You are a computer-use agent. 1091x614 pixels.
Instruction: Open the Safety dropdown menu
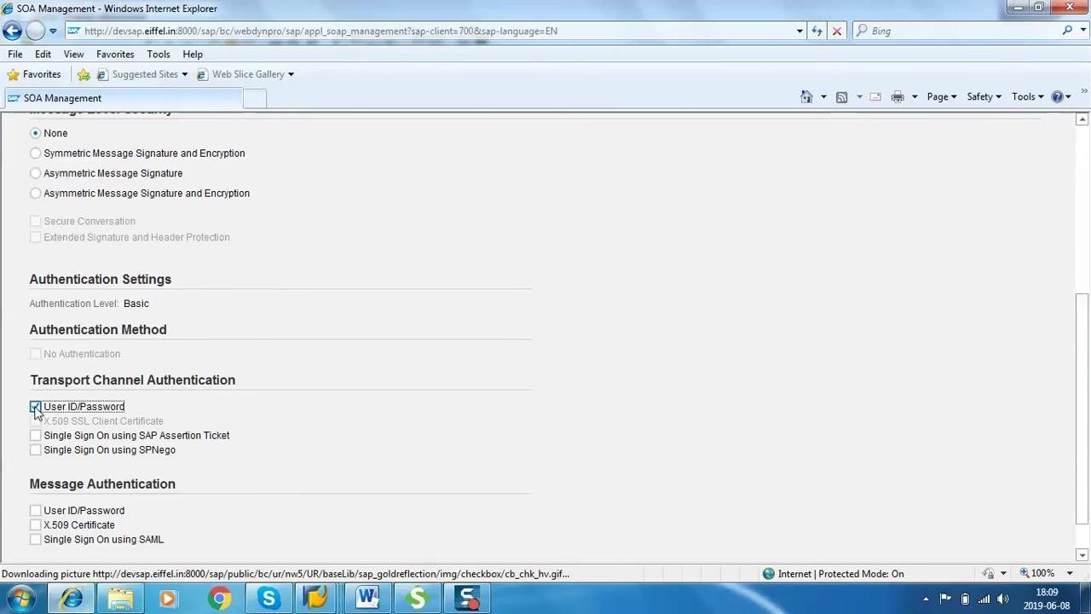pyautogui.click(x=984, y=96)
